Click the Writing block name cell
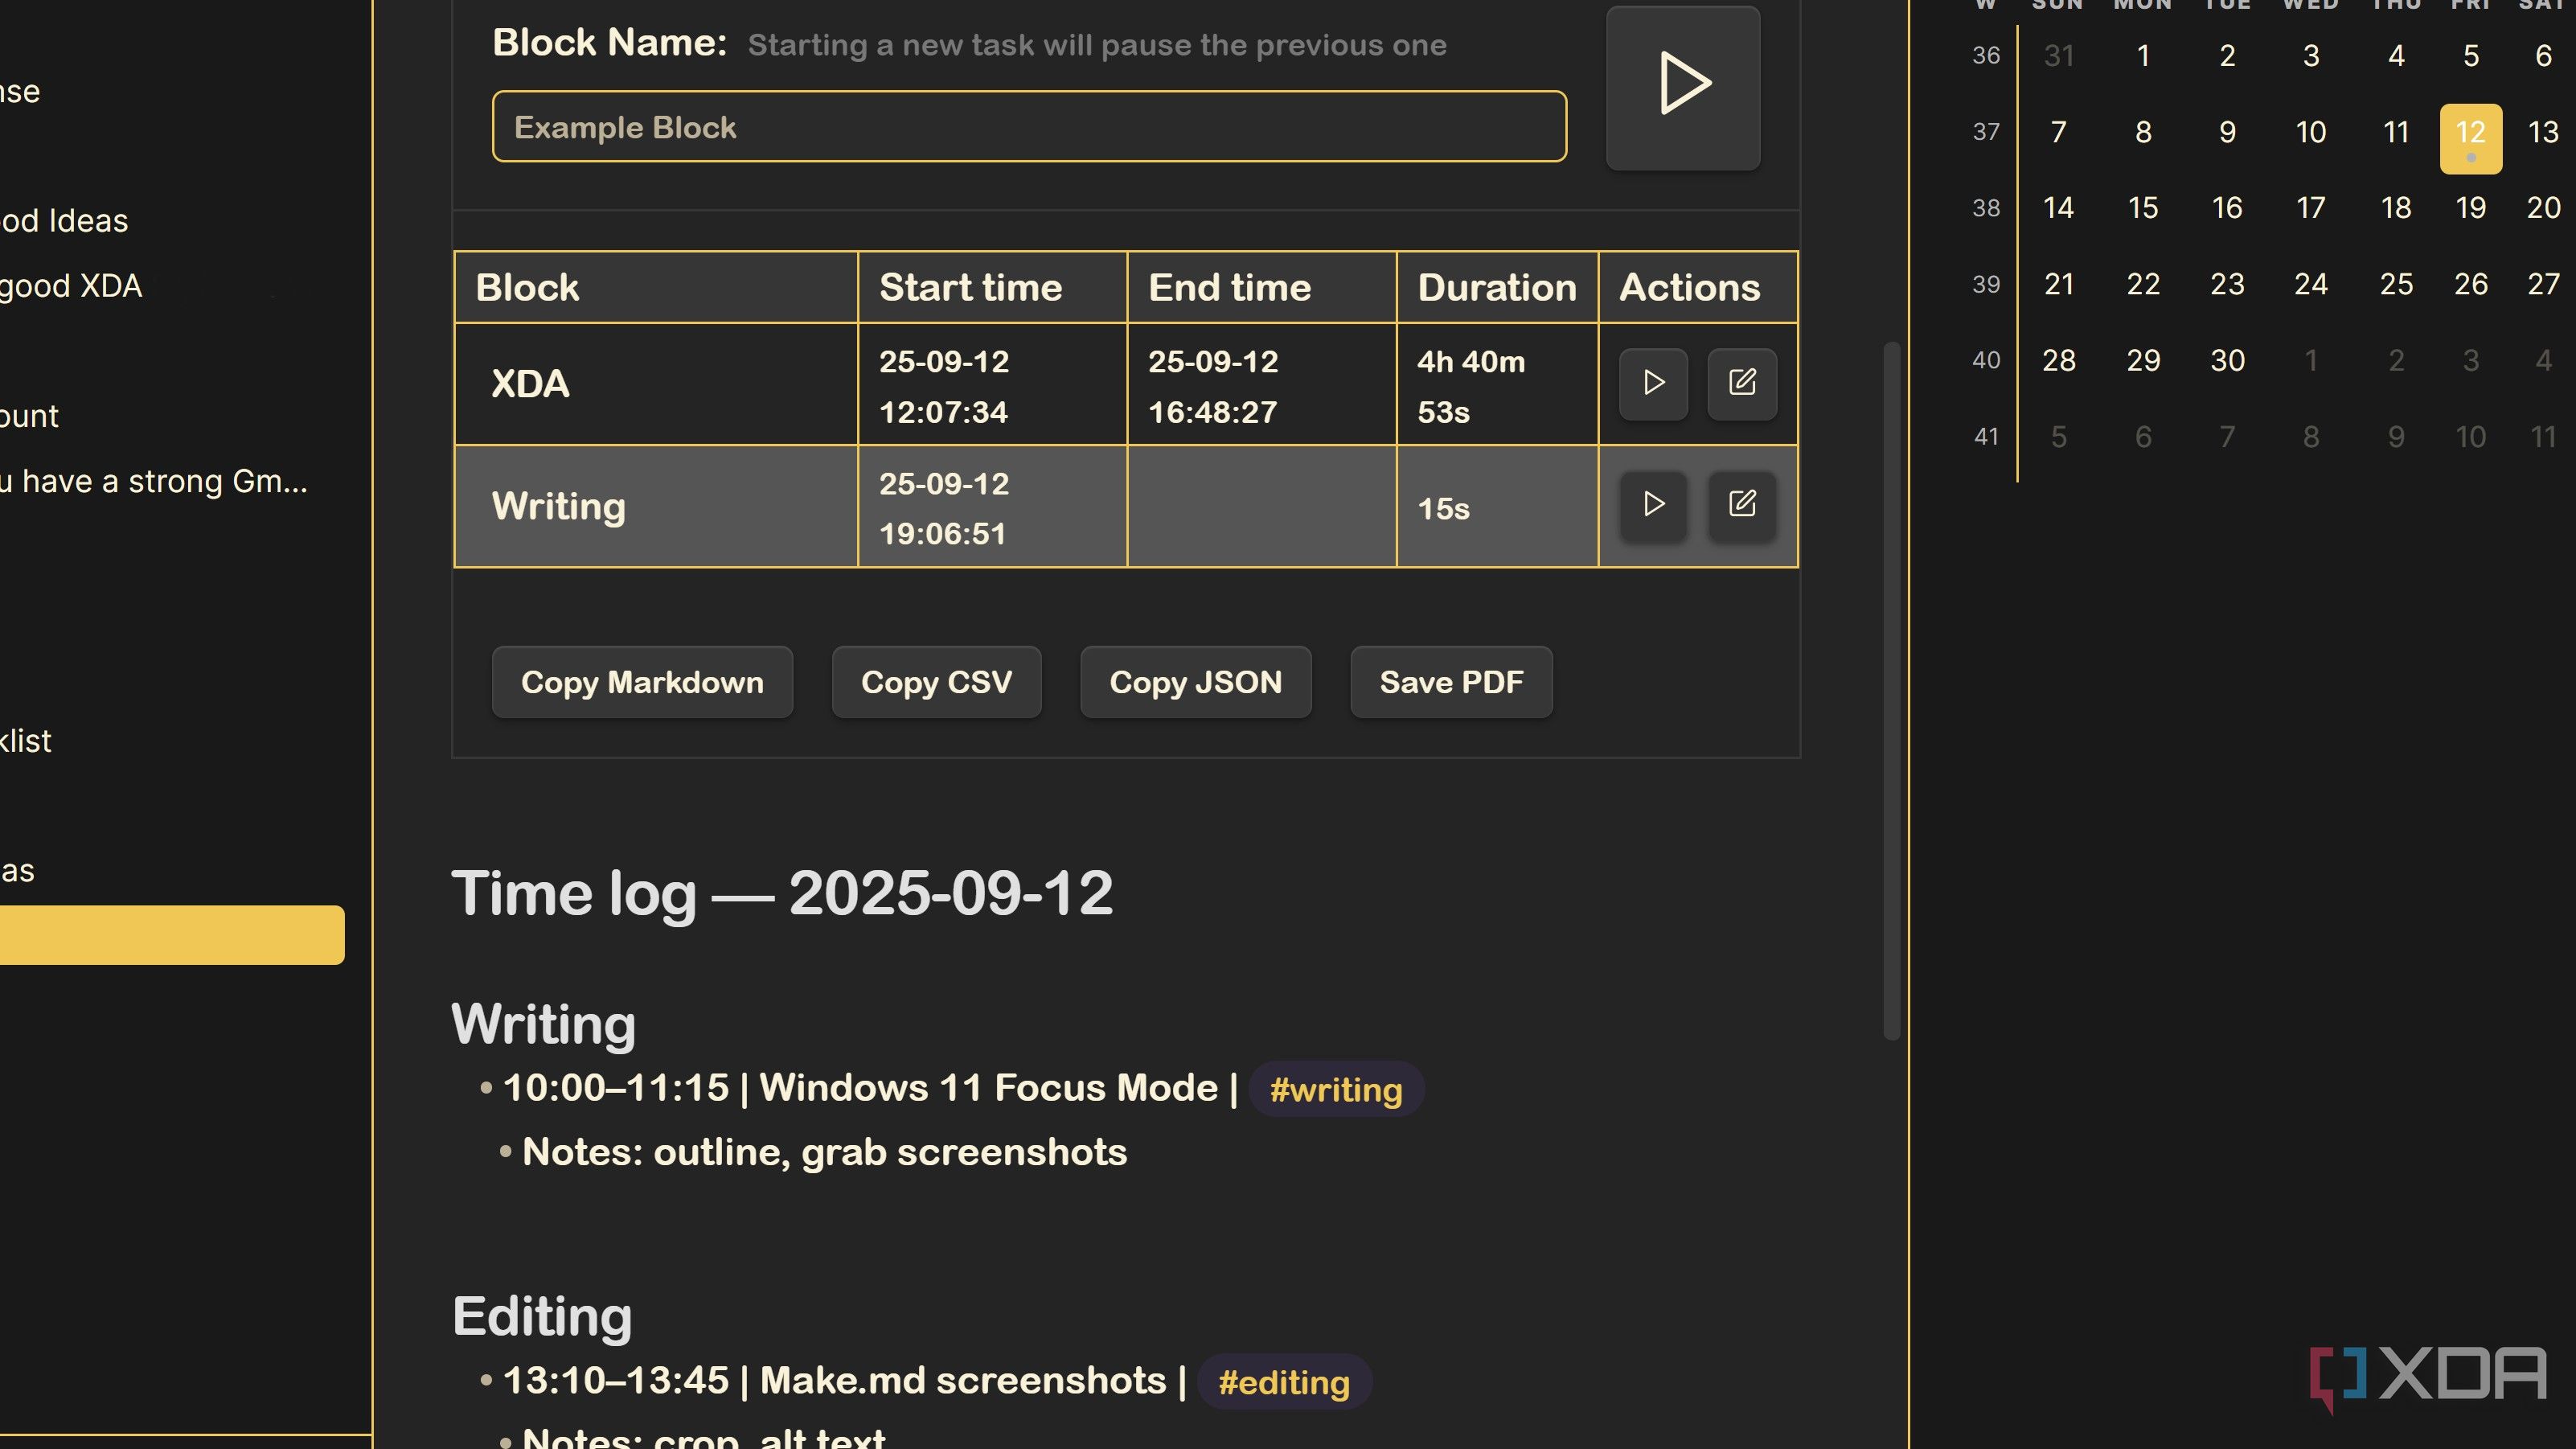The width and height of the screenshot is (2576, 1449). 656,506
